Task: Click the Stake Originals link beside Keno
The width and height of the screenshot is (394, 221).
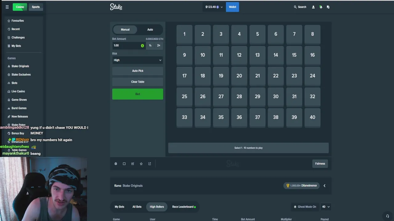Action: [133, 186]
